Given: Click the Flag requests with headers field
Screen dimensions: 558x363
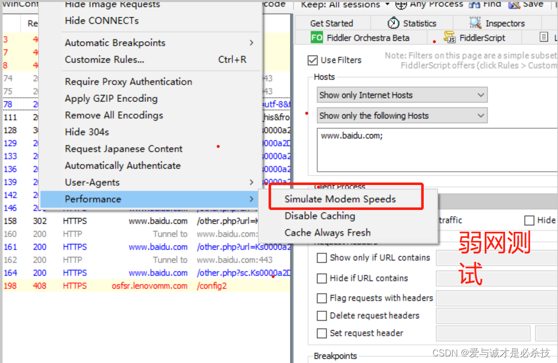Looking at the screenshot, I should tap(497, 298).
